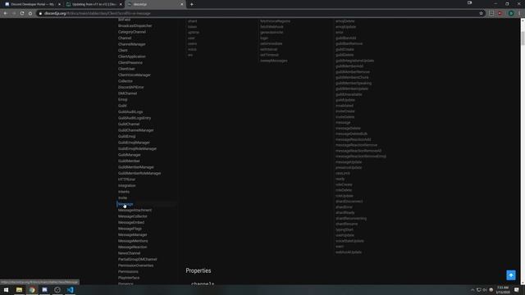Viewport: 525px width, 295px height.
Task: Open MessageAttachment in the class list
Action: [x=135, y=210]
